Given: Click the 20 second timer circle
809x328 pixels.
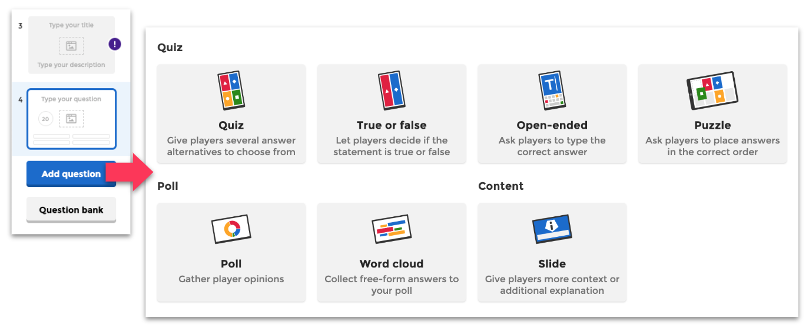Looking at the screenshot, I should pyautogui.click(x=45, y=119).
